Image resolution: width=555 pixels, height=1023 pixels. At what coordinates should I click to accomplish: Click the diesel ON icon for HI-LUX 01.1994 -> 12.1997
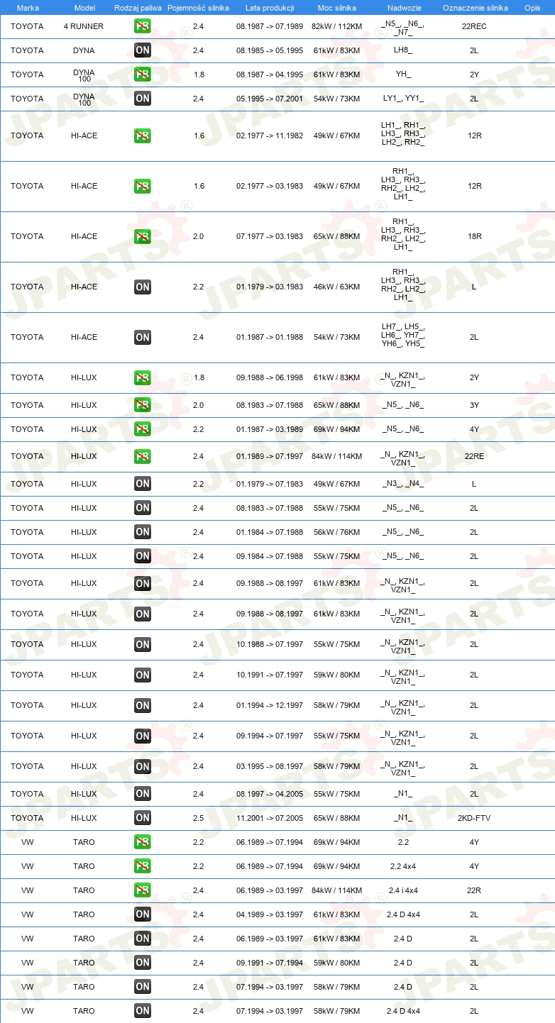point(143,705)
